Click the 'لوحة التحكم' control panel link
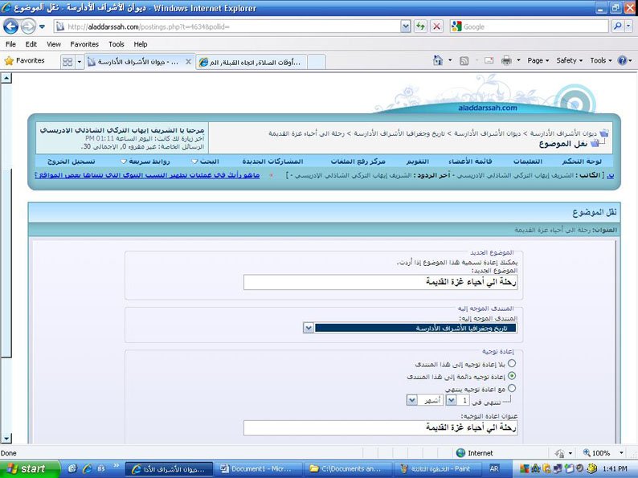The width and height of the screenshot is (638, 478). coord(593,161)
